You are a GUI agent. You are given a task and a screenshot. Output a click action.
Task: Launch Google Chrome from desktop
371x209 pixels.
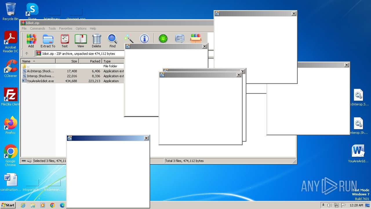click(10, 156)
